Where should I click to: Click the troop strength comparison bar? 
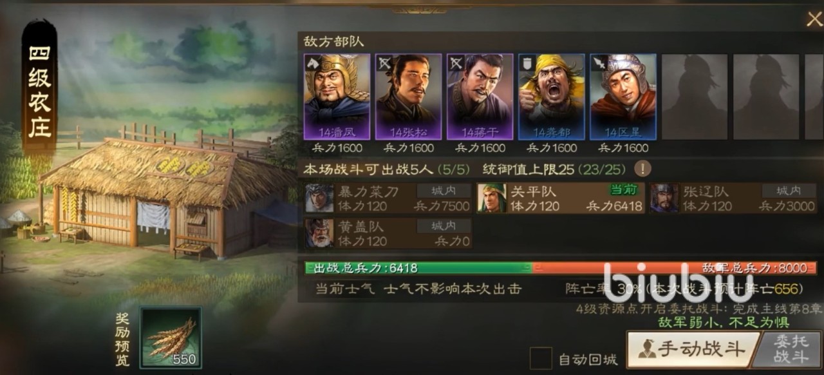click(561, 268)
